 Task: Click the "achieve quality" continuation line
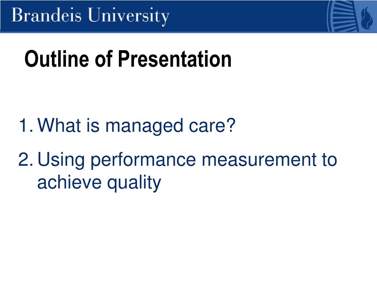[x=99, y=183]
